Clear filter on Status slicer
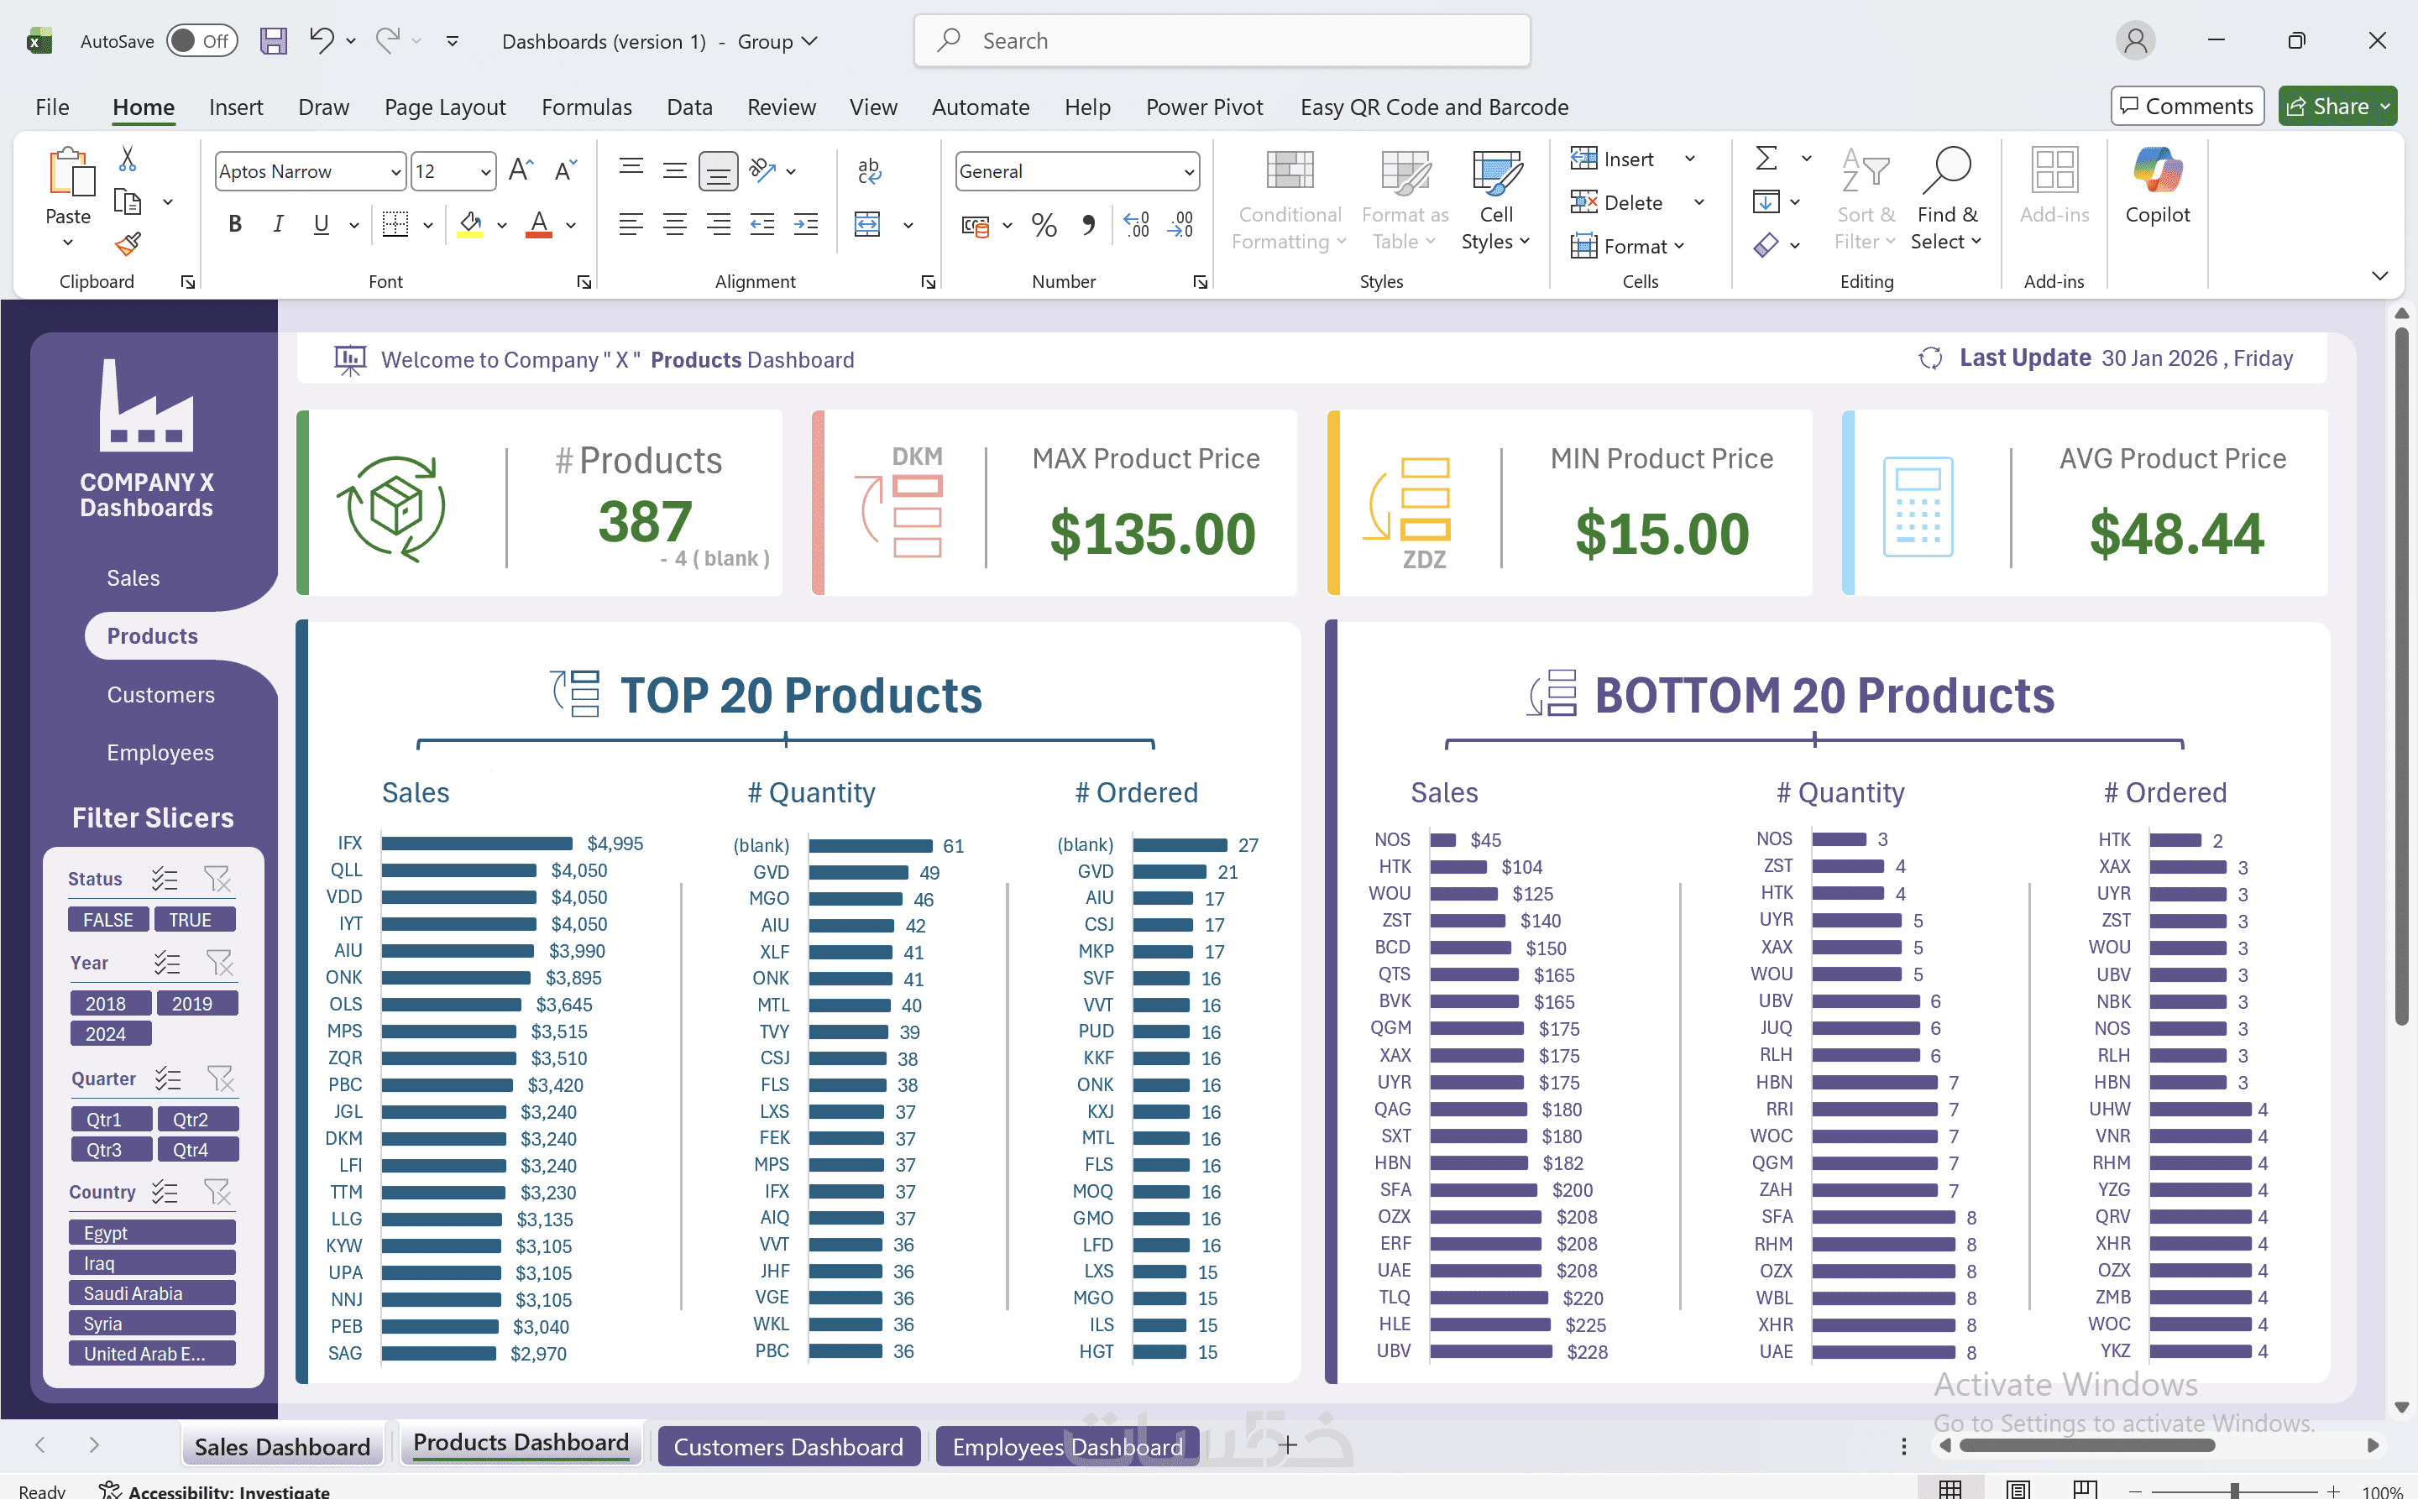The width and height of the screenshot is (2418, 1499). (x=217, y=880)
